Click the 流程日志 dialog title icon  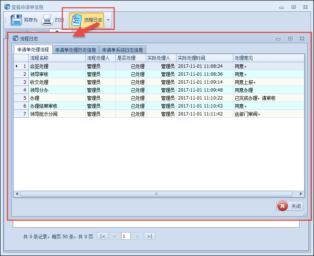point(16,38)
